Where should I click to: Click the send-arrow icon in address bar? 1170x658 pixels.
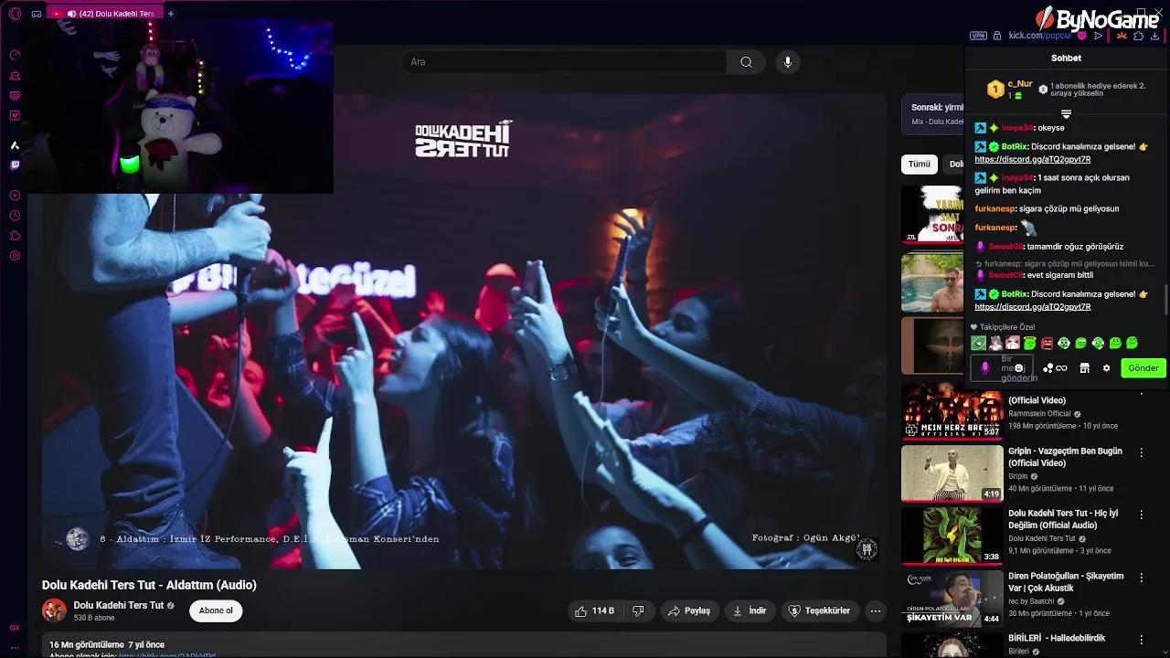[1098, 36]
